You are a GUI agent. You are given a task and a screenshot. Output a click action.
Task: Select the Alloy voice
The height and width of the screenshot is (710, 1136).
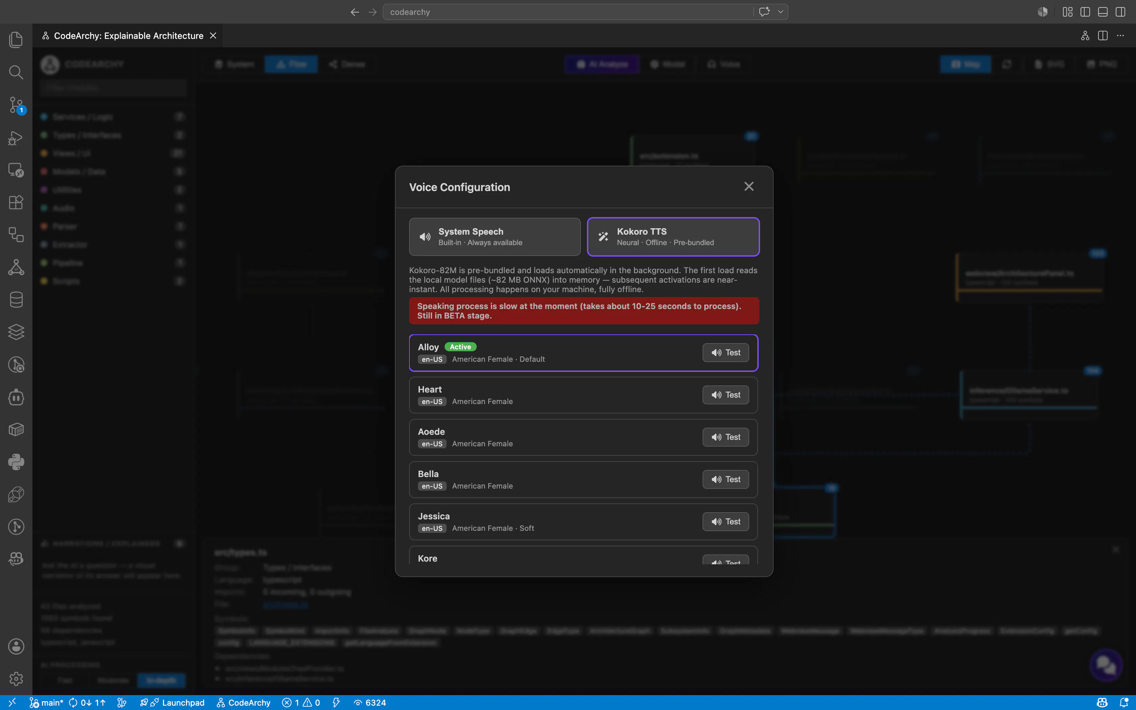coord(584,353)
